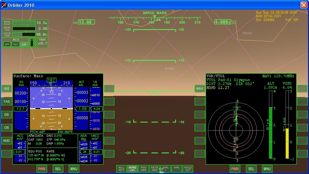Viewport: 309px width, 174px height.
Task: Toggle the NML - anti-normal mode
Action: click(x=177, y=169)
